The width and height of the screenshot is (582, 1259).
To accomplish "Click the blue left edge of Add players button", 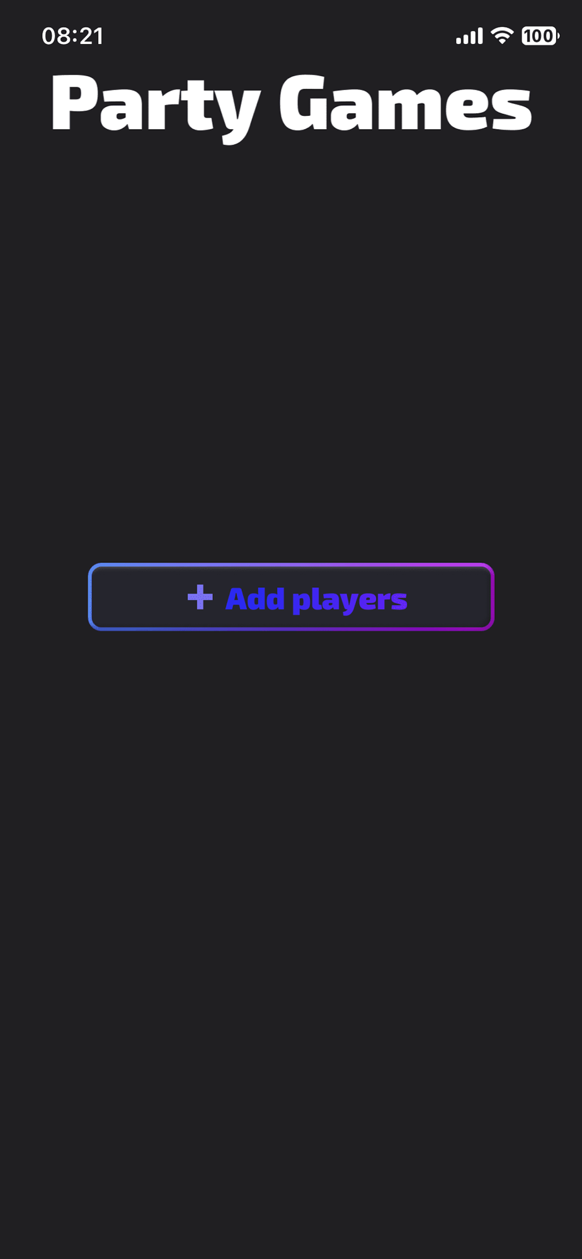I will click(91, 597).
